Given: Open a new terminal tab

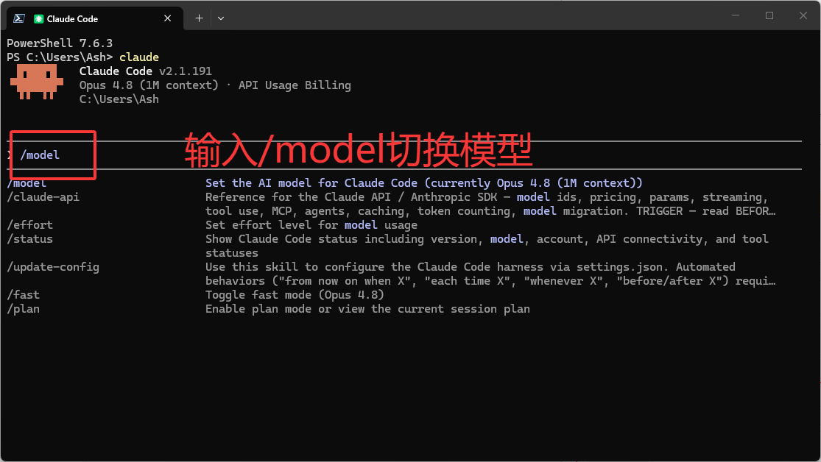Looking at the screenshot, I should tap(199, 18).
